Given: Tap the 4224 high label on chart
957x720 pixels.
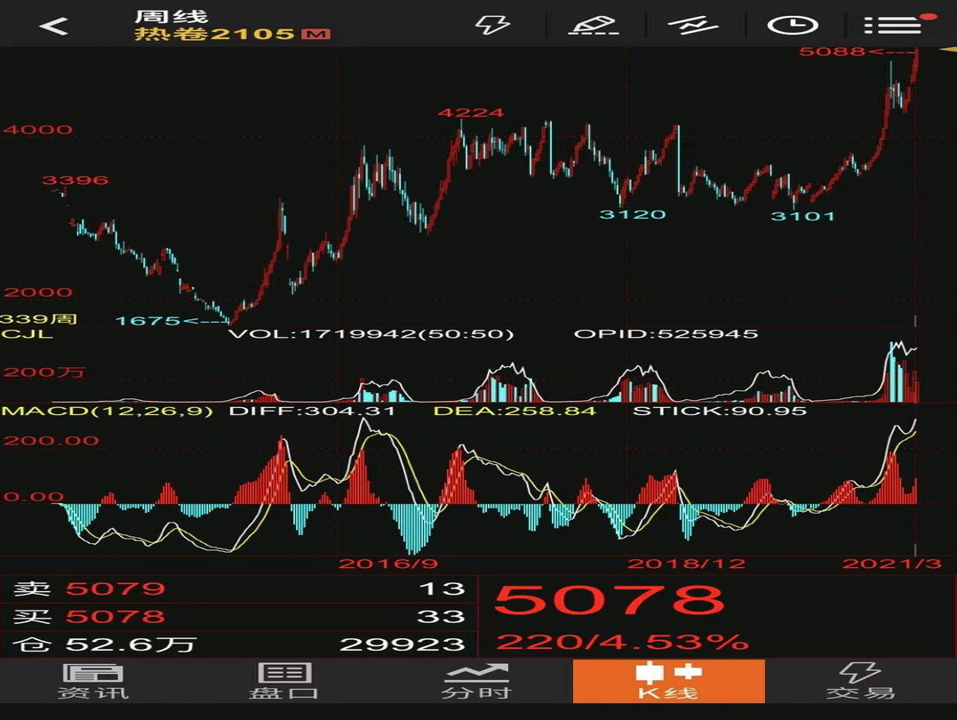Looking at the screenshot, I should (470, 113).
